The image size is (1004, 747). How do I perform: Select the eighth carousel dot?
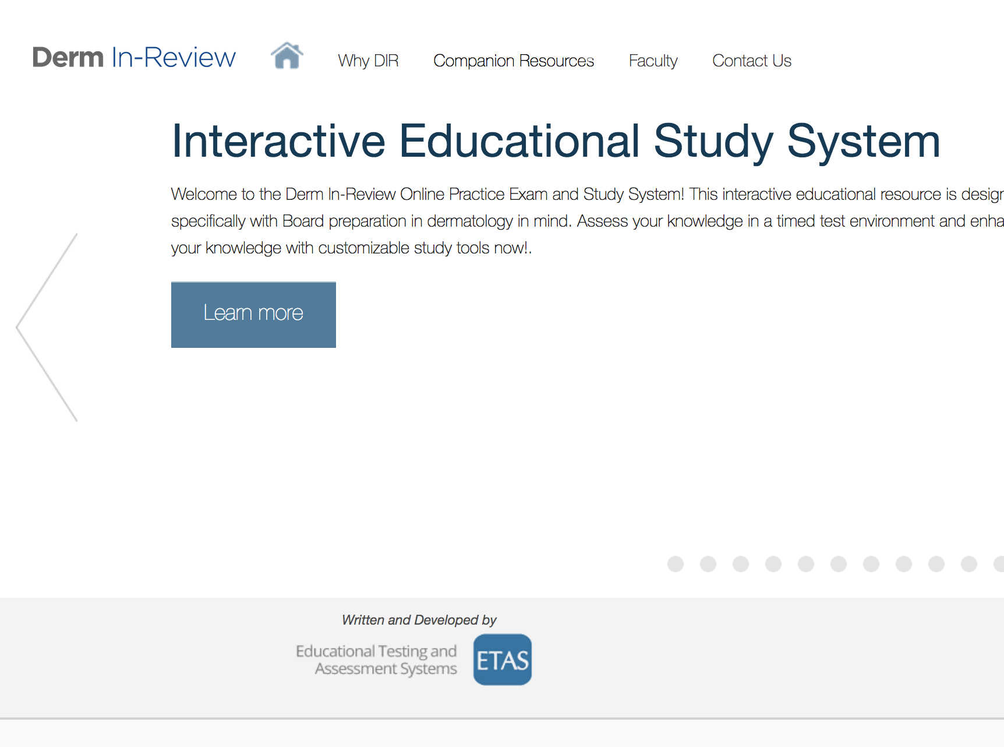(x=904, y=564)
